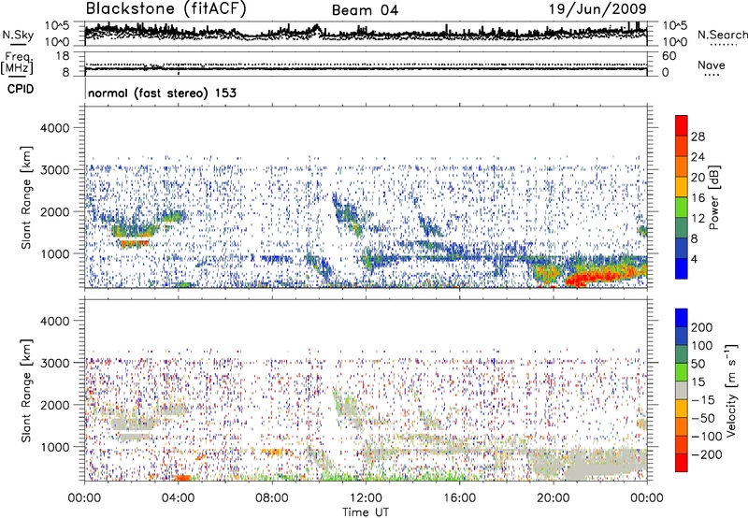Image resolution: width=748 pixels, height=518 pixels.
Task: Select 'normal (fast stereo) 153' text
Action: click(x=162, y=93)
